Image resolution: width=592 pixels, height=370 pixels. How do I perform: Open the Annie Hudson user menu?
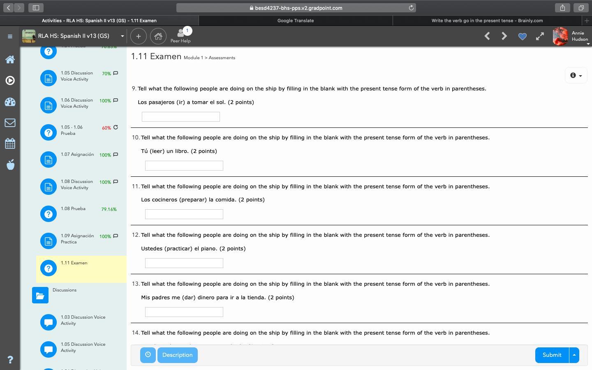[x=570, y=37]
